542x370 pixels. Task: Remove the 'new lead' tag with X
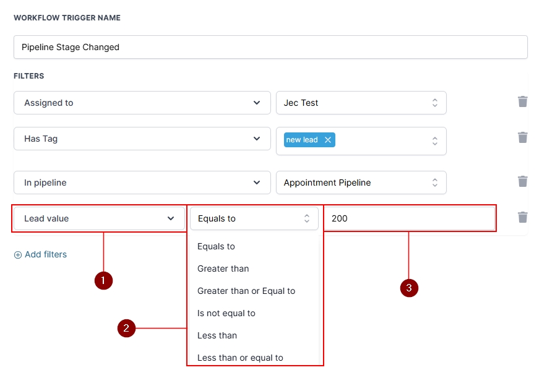pyautogui.click(x=328, y=140)
